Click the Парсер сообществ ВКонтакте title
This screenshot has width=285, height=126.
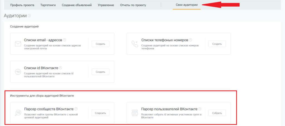[49, 109]
